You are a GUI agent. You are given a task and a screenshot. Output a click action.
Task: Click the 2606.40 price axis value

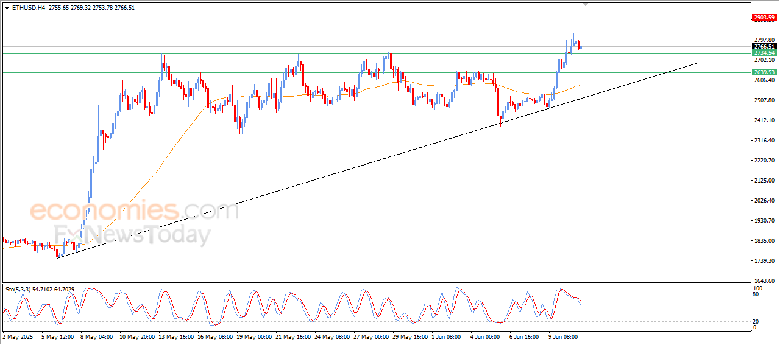[x=764, y=80]
